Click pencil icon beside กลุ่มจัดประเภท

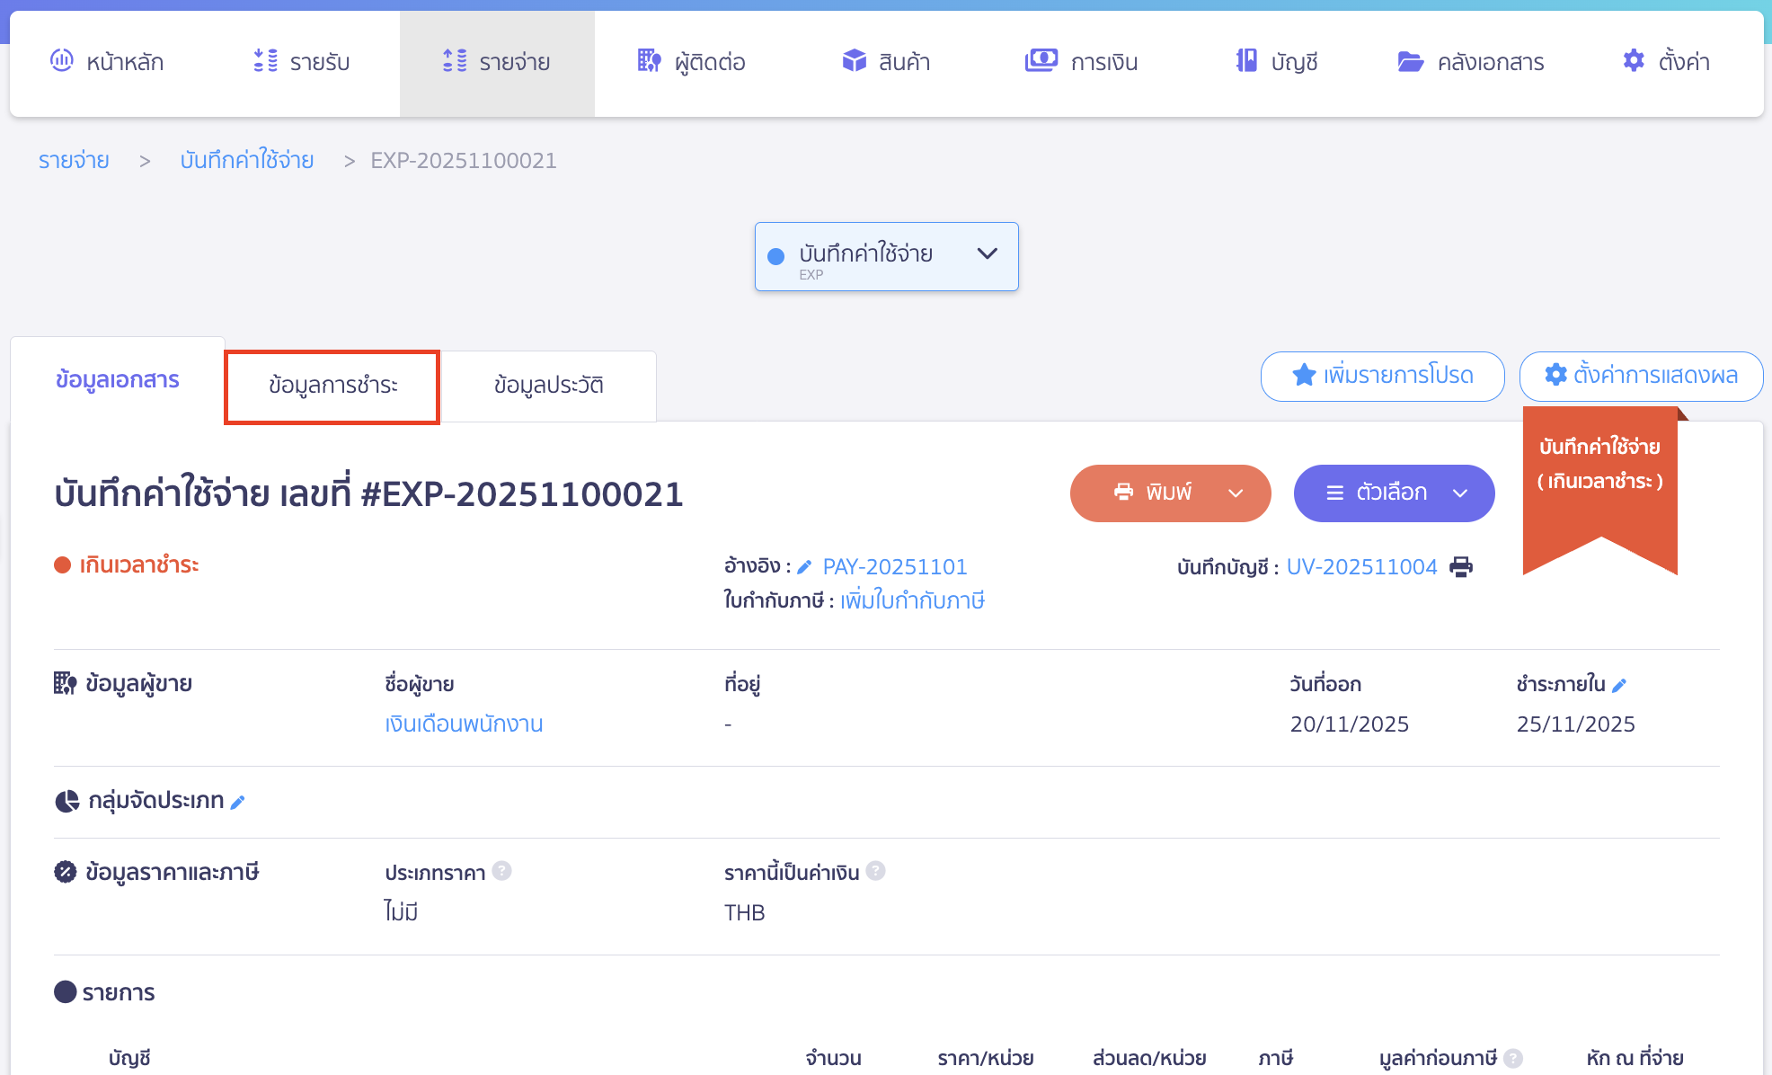click(x=238, y=803)
